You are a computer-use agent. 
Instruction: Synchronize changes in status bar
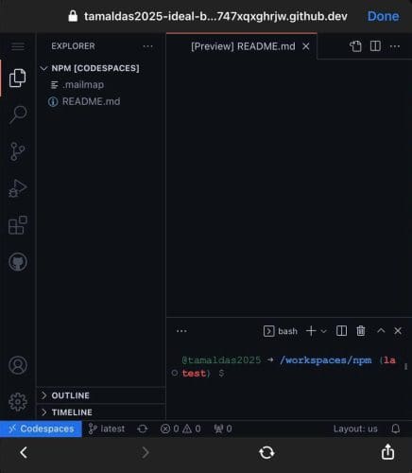tap(143, 429)
